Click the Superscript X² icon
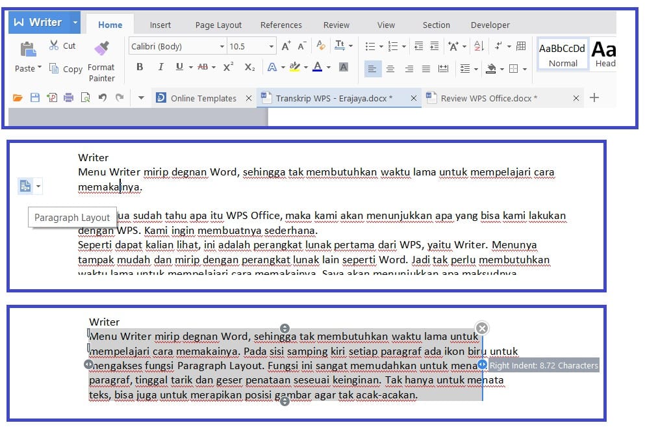This screenshot has height=438, width=658. pyautogui.click(x=228, y=67)
